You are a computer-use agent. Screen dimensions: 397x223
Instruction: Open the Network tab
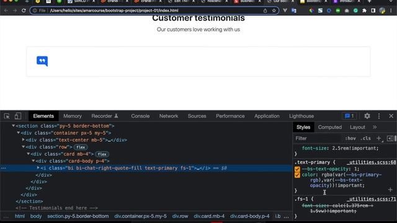169,116
